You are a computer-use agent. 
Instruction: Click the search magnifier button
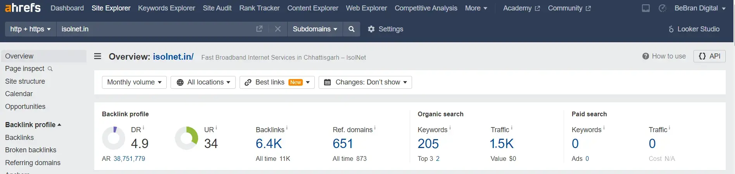click(x=351, y=29)
